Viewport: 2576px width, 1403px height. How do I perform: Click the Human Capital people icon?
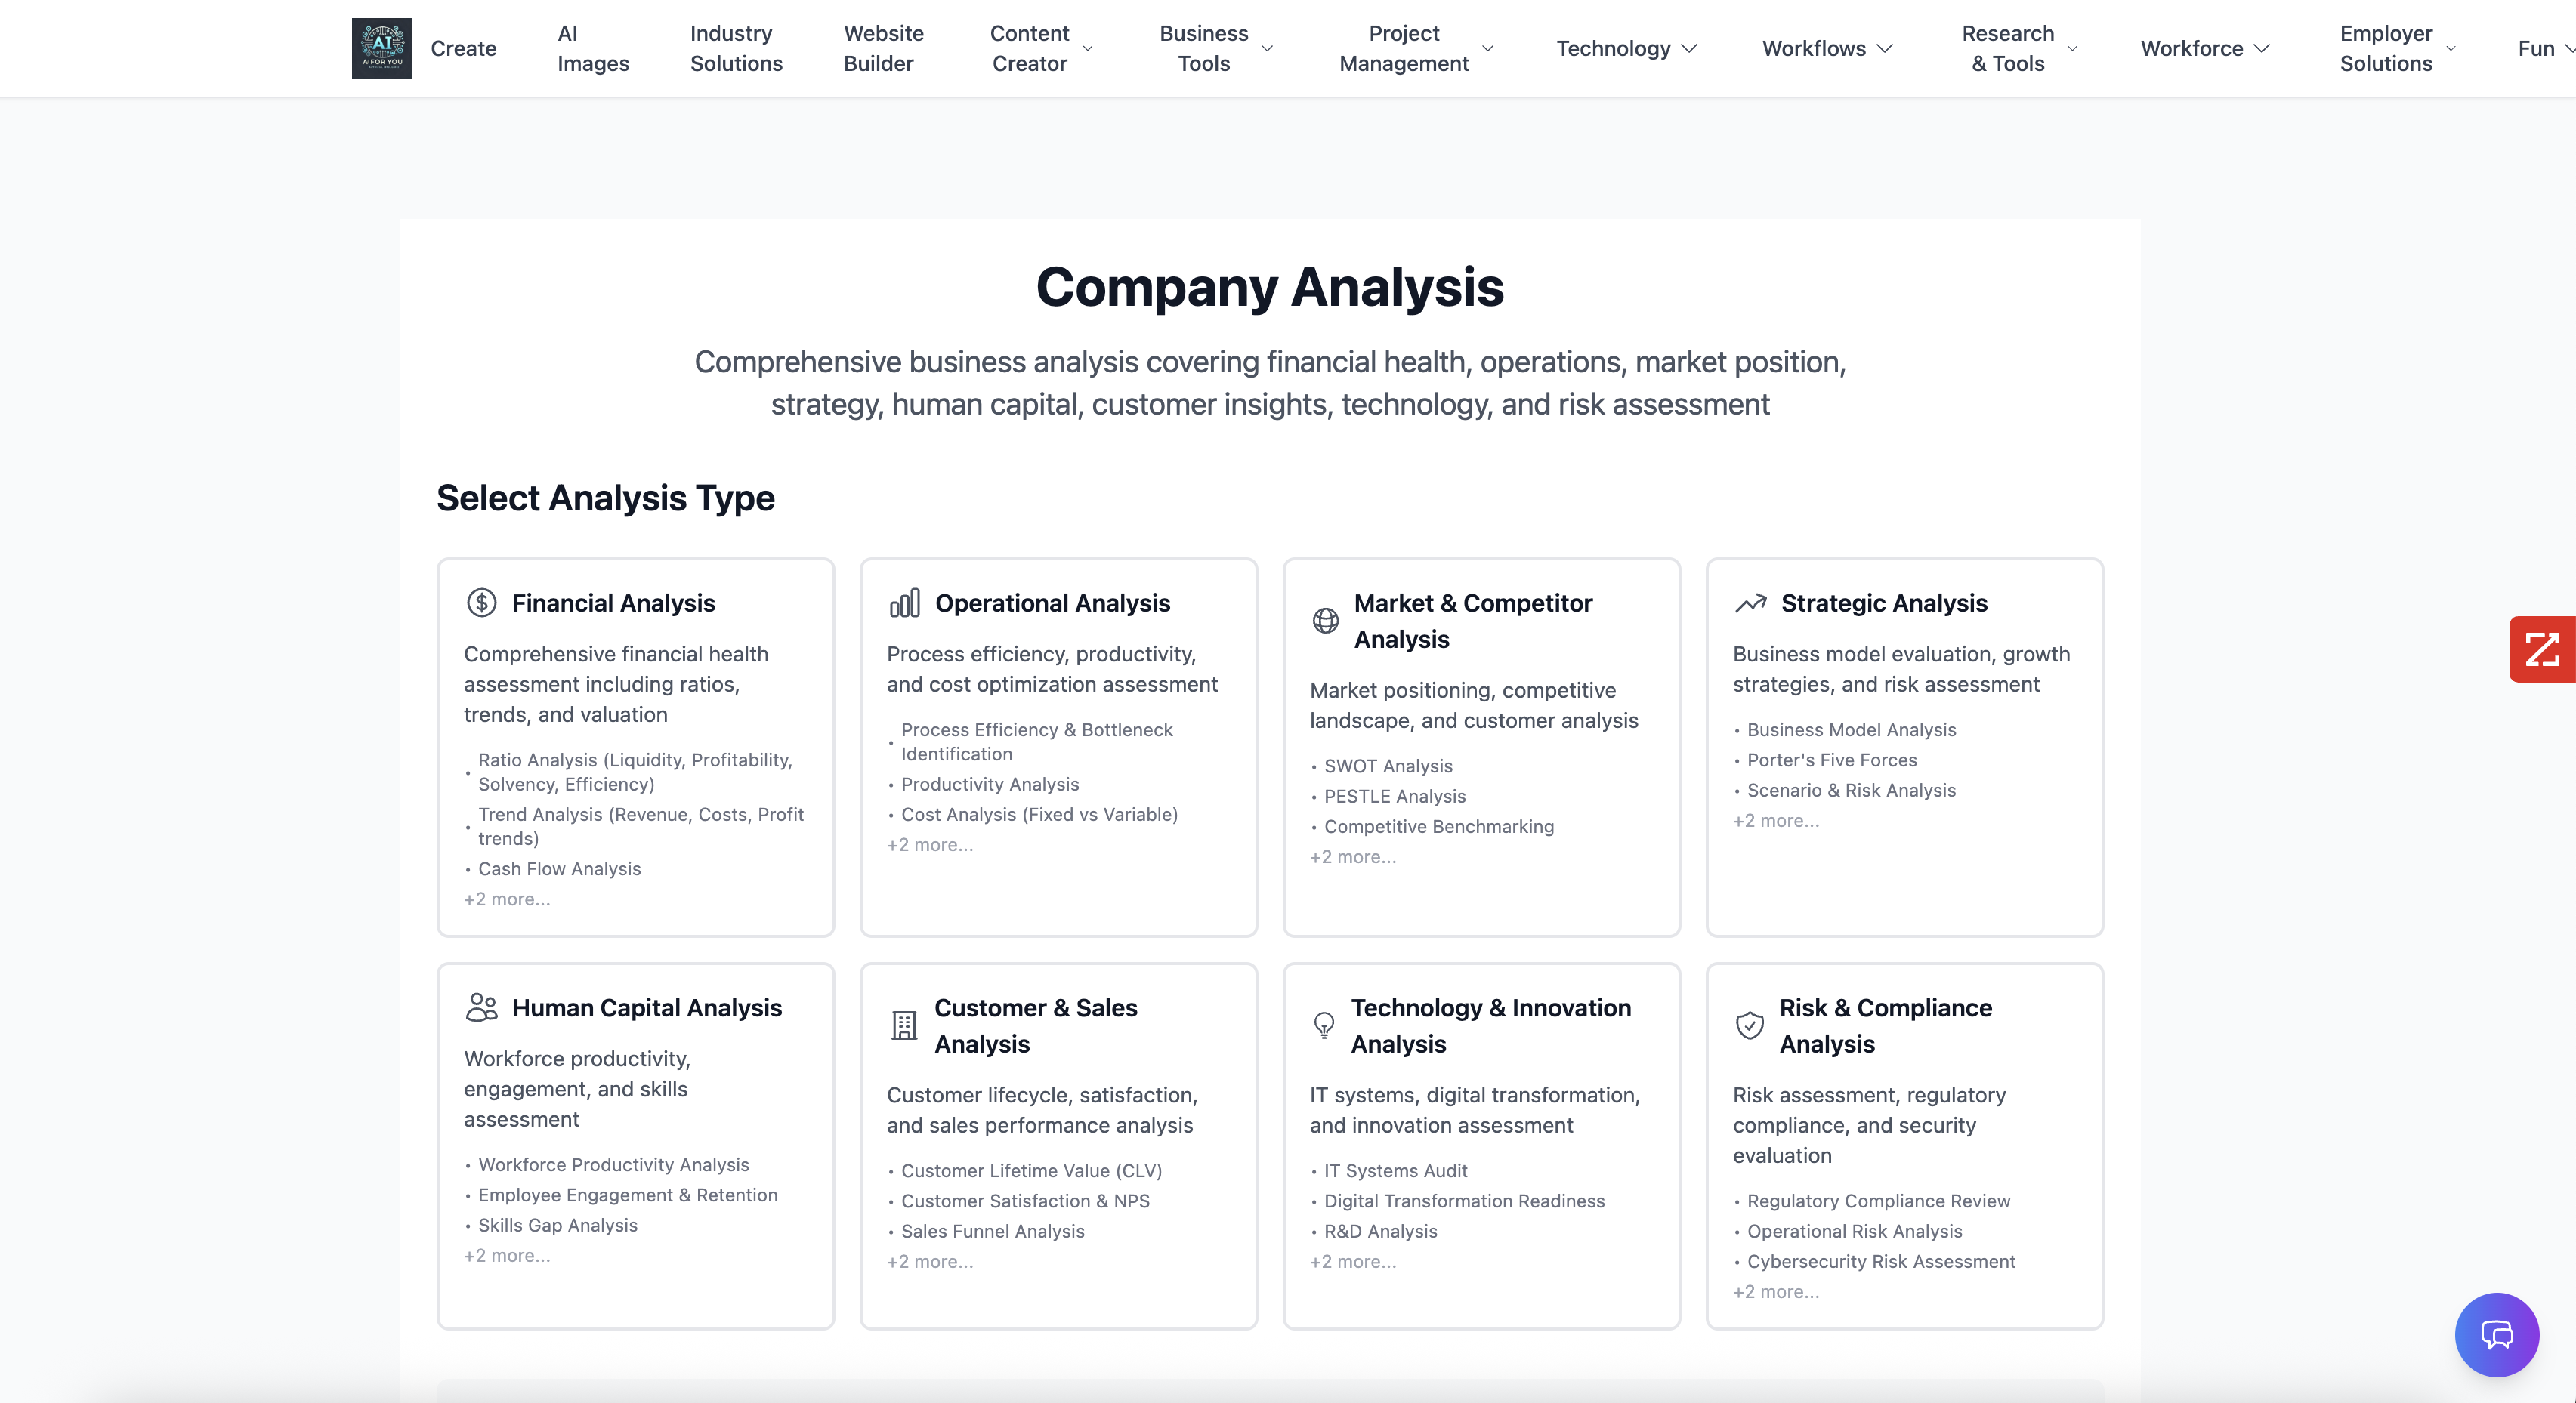click(482, 1007)
